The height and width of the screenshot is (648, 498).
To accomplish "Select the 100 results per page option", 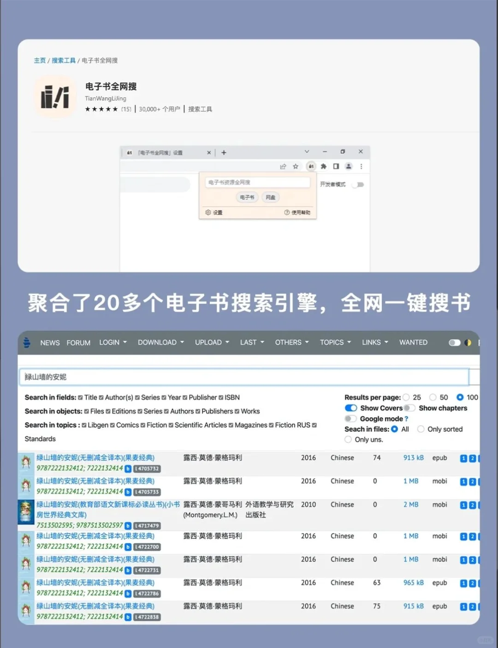I will [461, 397].
